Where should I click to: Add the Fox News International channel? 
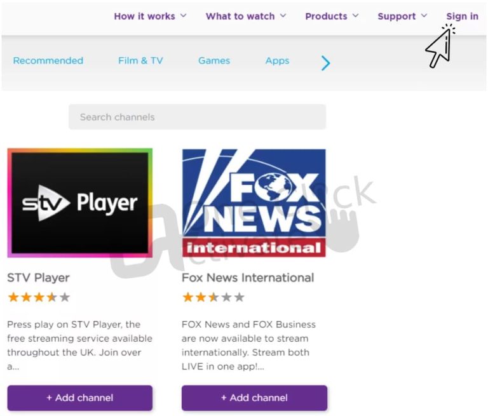click(x=254, y=398)
